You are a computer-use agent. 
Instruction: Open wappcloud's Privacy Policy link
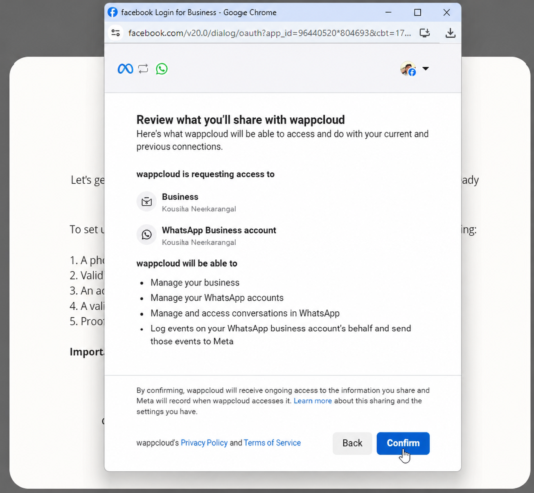pyautogui.click(x=204, y=443)
